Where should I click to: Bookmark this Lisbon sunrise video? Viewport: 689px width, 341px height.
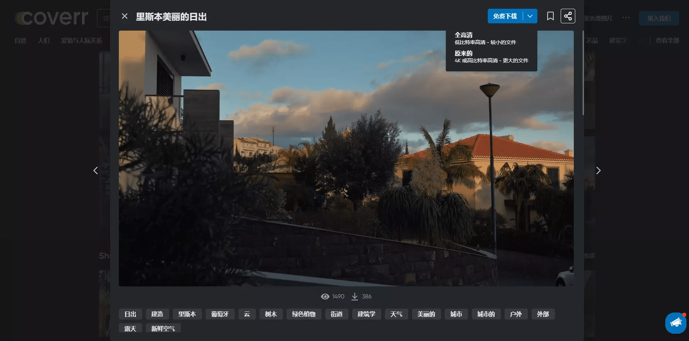click(x=550, y=16)
